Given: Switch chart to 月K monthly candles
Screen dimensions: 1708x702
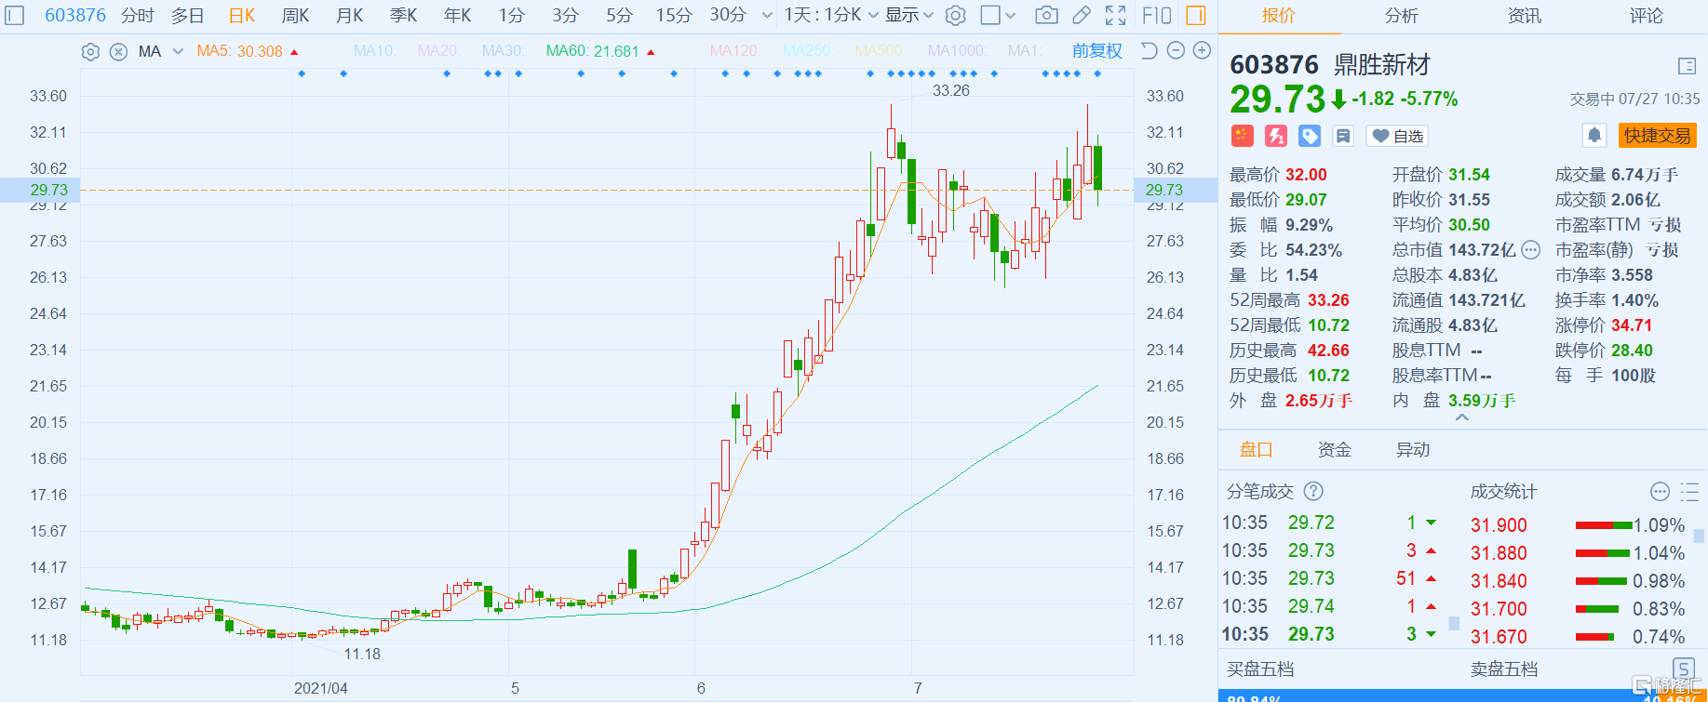Looking at the screenshot, I should [349, 16].
